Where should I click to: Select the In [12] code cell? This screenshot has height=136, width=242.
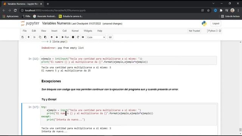129,60
